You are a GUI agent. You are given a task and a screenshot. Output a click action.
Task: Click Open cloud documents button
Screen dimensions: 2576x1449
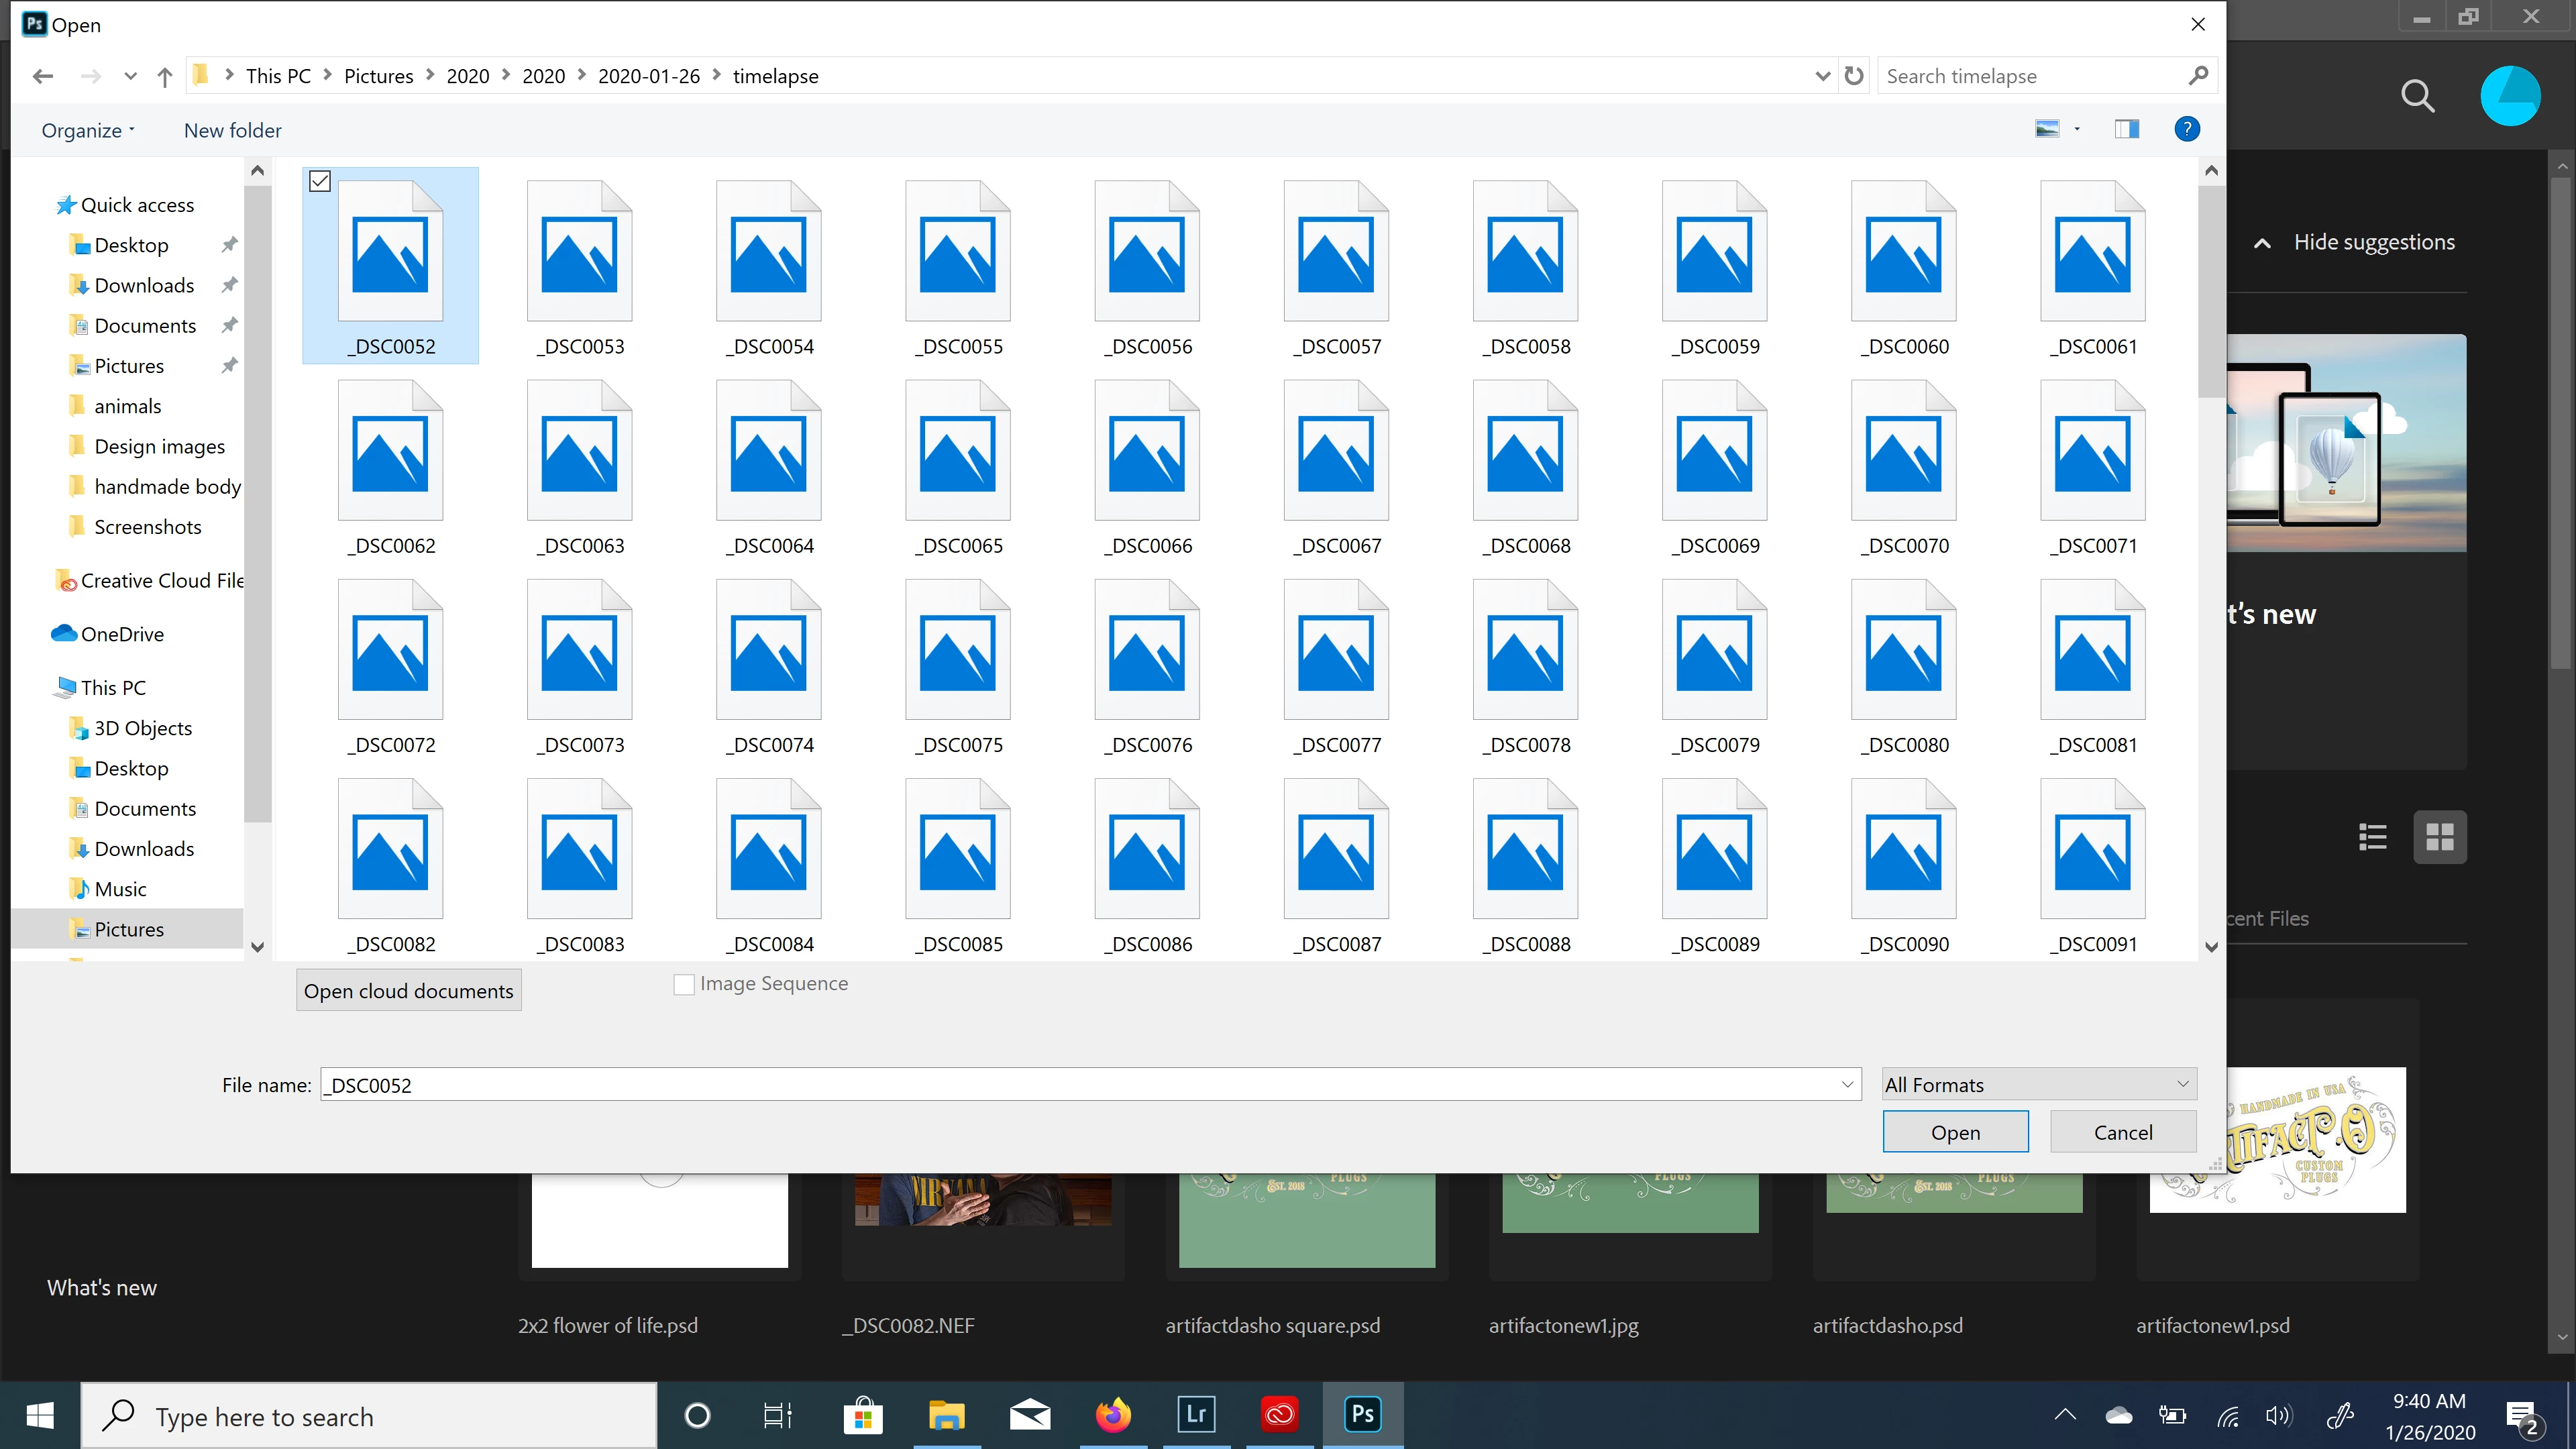tap(408, 990)
